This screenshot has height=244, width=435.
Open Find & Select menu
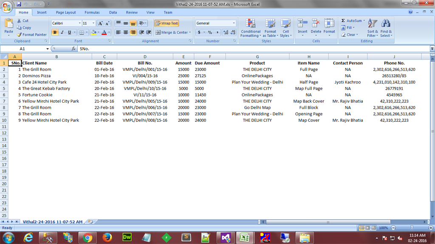coord(386,28)
